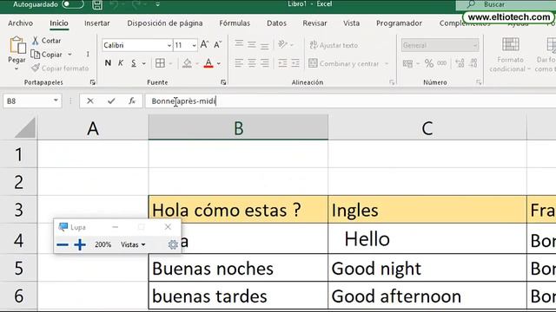Expand underline style dropdown
Image resolution: width=556 pixels, height=312 pixels.
click(x=144, y=63)
